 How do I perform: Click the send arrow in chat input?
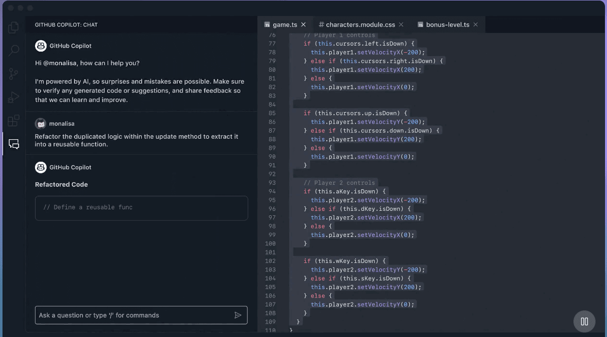238,315
